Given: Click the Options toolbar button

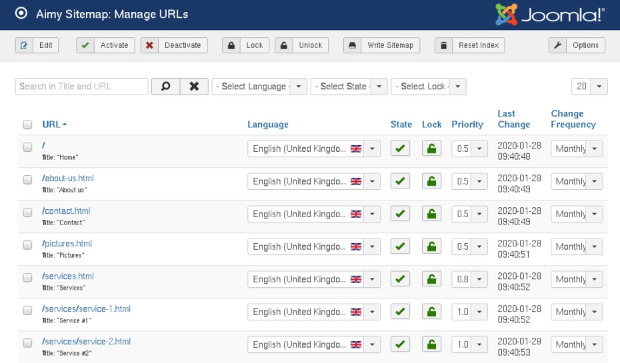Looking at the screenshot, I should coord(577,45).
